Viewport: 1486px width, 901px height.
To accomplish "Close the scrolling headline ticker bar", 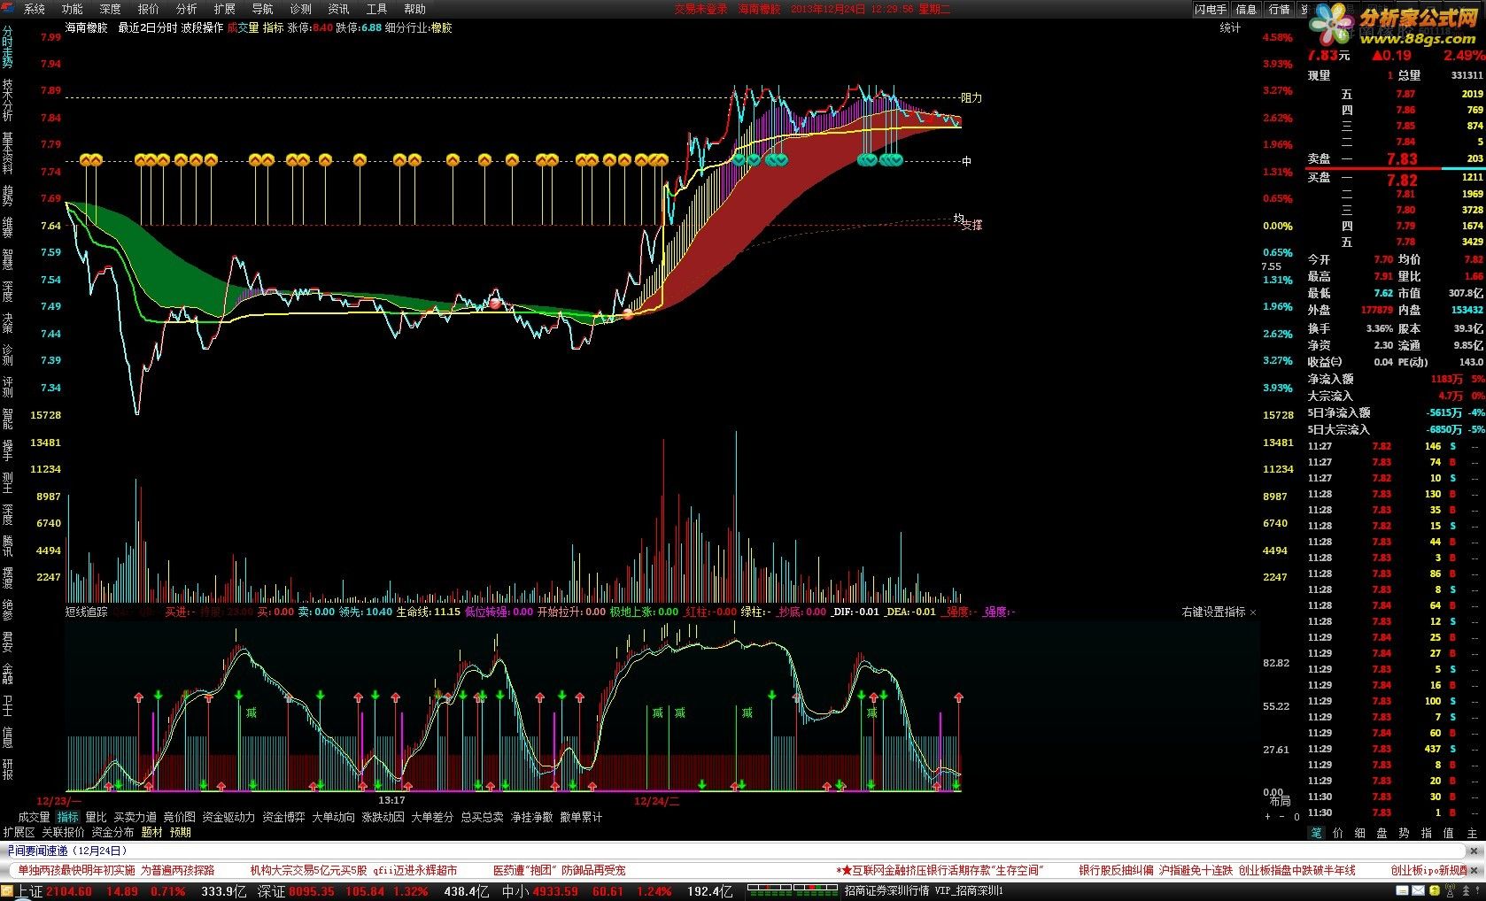I will pyautogui.click(x=1474, y=870).
